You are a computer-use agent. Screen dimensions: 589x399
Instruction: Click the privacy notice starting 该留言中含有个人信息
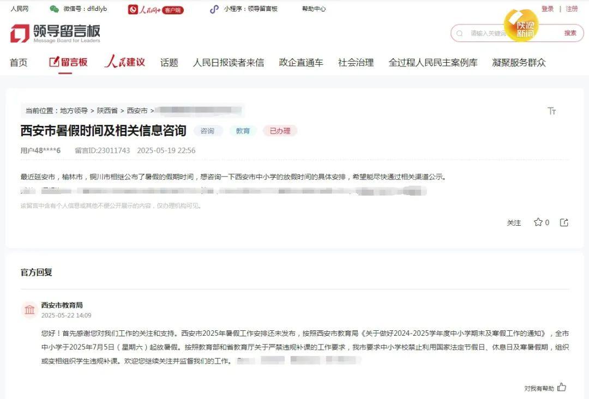111,205
